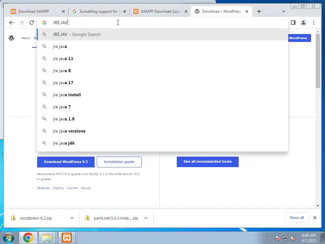Viewport: 325px width, 244px height.
Task: Expand the tab search chevron
Action: click(284, 11)
